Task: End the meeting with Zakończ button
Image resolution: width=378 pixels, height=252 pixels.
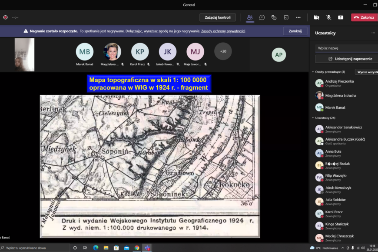Action: 364,17
